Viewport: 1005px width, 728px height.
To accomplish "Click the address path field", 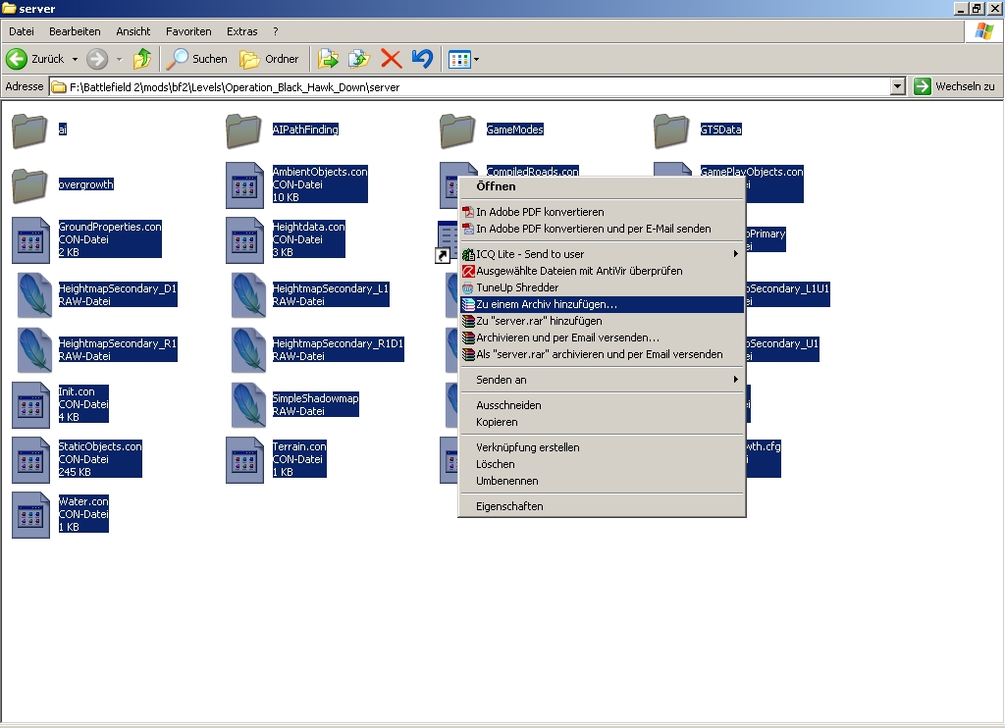I will [470, 86].
